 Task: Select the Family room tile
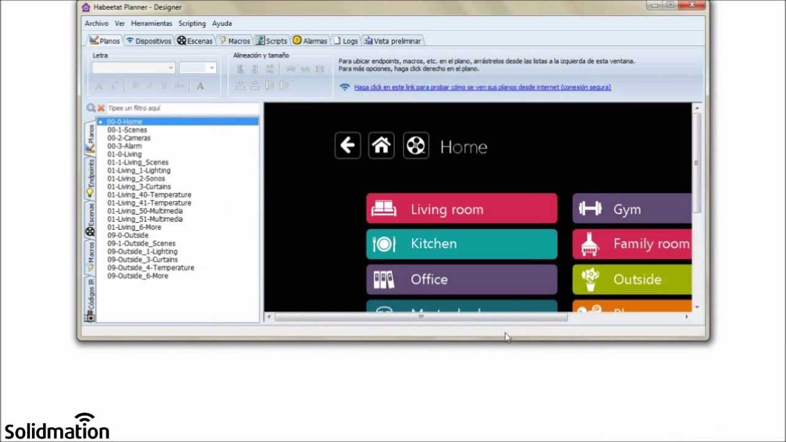(632, 244)
